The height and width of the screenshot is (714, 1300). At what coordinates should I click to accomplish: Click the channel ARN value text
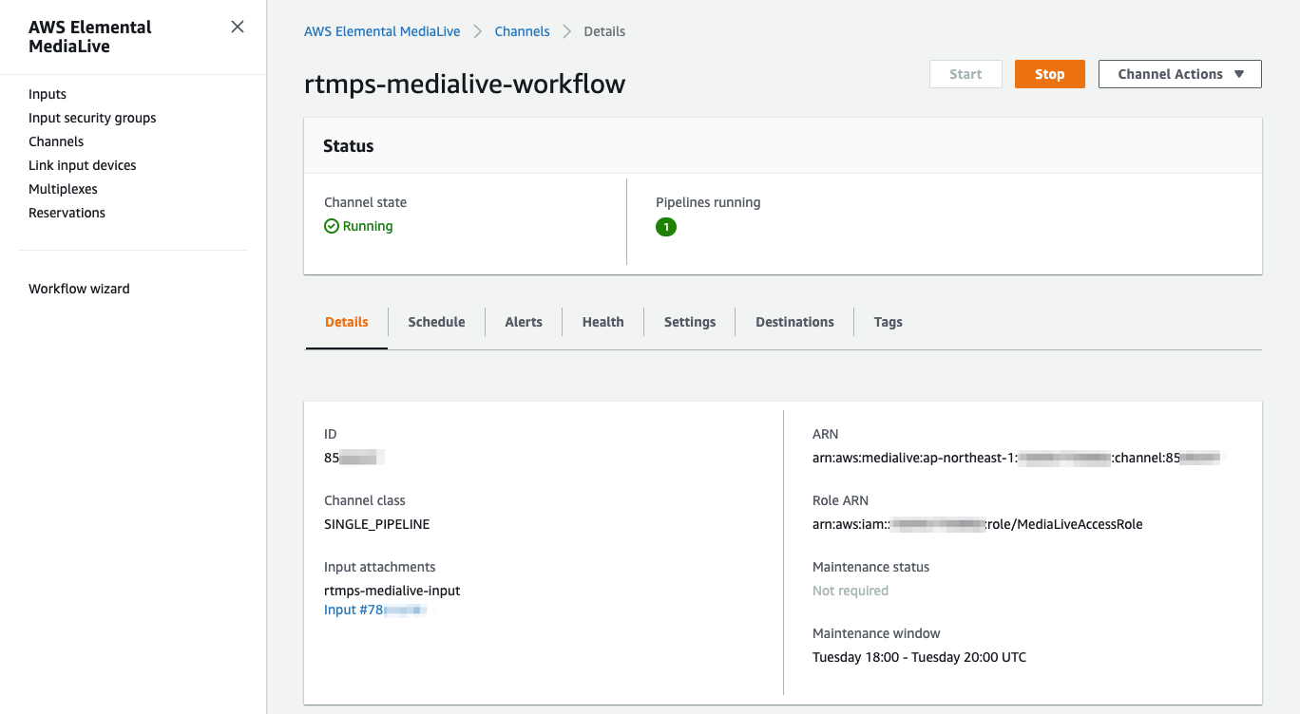point(1017,458)
